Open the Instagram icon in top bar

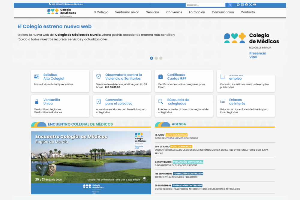click(x=242, y=5)
